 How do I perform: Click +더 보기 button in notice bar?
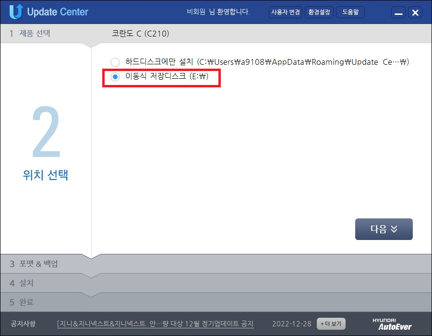[x=331, y=324]
